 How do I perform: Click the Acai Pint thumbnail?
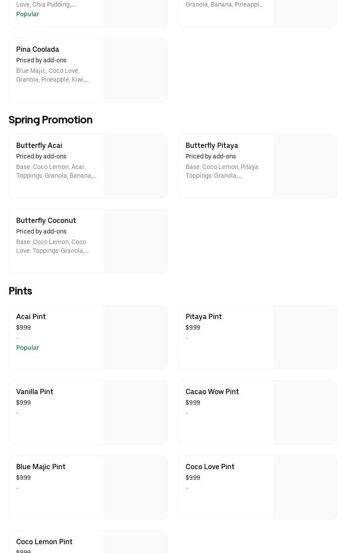[135, 338]
